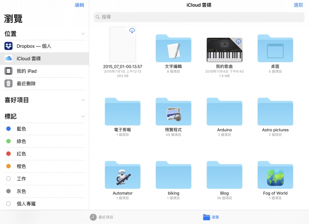
Task: Click the '橙色' tag label
Action: click(21, 166)
